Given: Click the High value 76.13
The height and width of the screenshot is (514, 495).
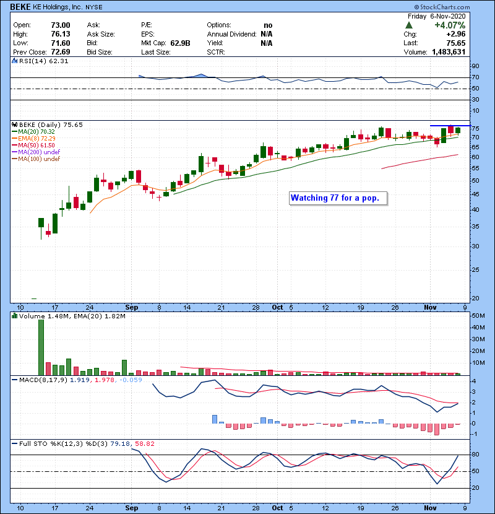Looking at the screenshot, I should [x=61, y=34].
